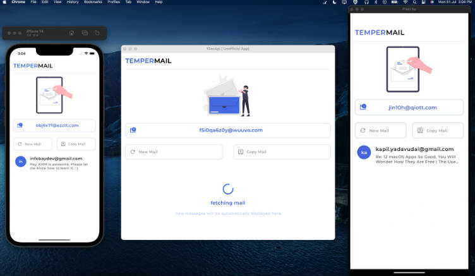Click the obj6v7f@ezztt.com address field

point(54,126)
